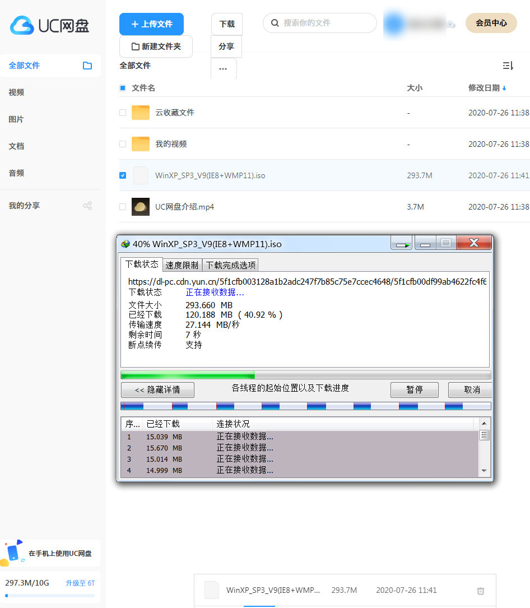The width and height of the screenshot is (530, 608).
Task: Click the WinXP_SP3 iso file icon
Action: pos(141,175)
